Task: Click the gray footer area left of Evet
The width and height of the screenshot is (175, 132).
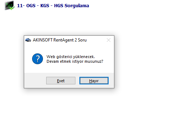Action: pyautogui.click(x=35, y=80)
